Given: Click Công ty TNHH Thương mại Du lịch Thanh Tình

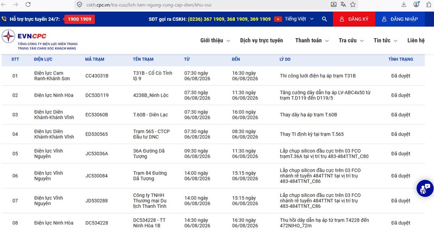Looking at the screenshot, I should 150,201.
